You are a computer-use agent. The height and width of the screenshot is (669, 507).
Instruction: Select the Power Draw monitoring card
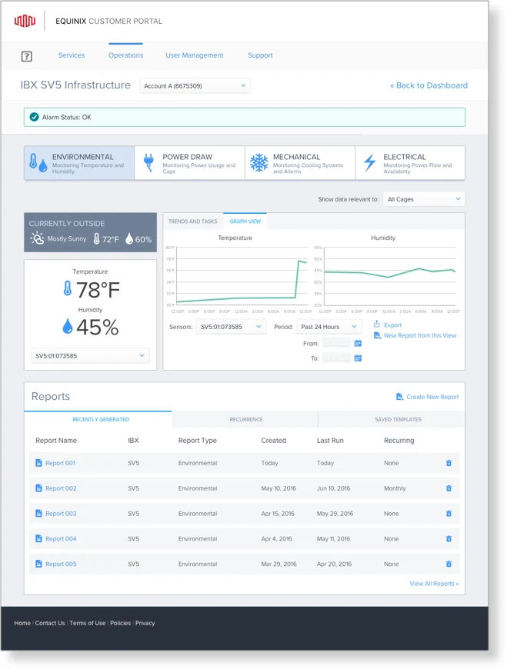tap(190, 163)
